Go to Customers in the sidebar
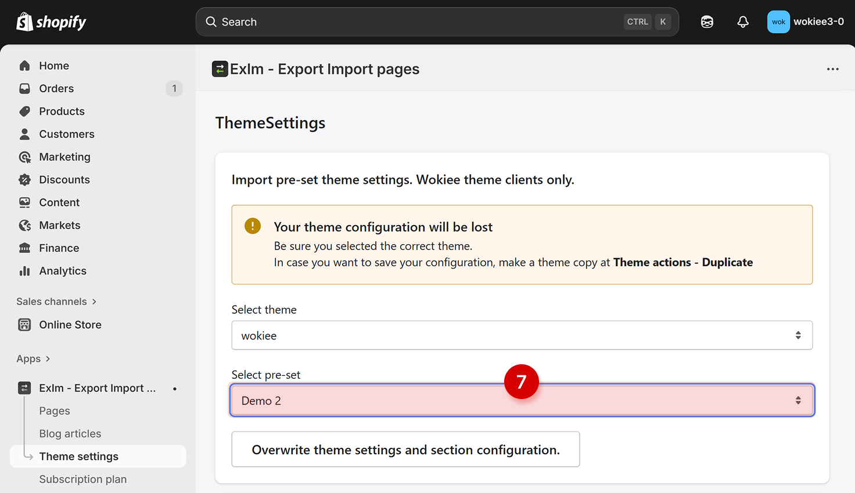Viewport: 855px width, 493px height. point(66,134)
